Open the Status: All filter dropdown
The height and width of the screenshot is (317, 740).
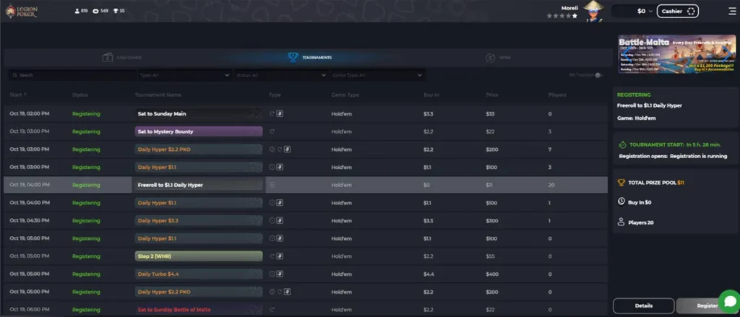coord(280,75)
